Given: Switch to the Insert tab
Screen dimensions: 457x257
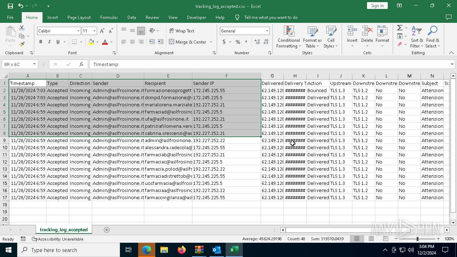Looking at the screenshot, I should 52,17.
